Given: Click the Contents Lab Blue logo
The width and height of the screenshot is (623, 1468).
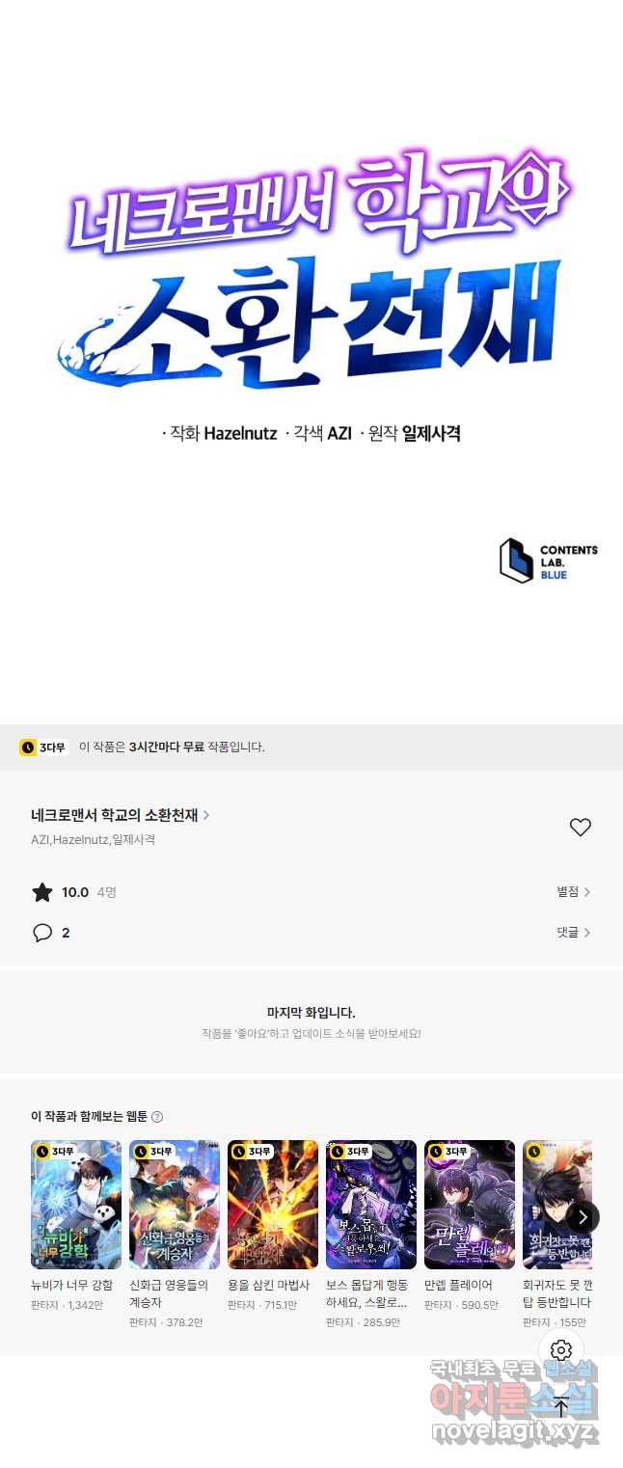Looking at the screenshot, I should pyautogui.click(x=548, y=560).
